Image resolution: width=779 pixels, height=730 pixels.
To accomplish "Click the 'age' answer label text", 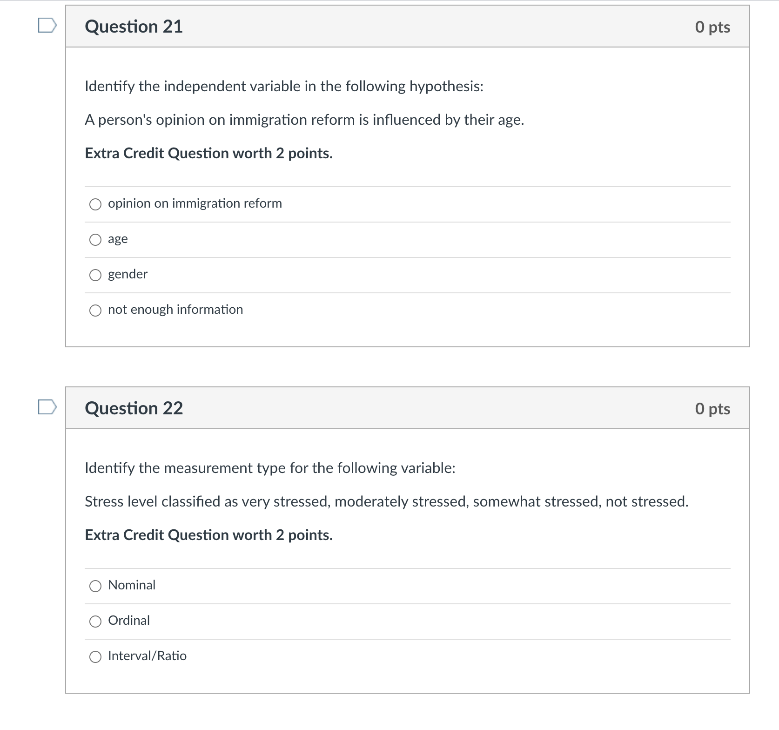I will click(117, 238).
